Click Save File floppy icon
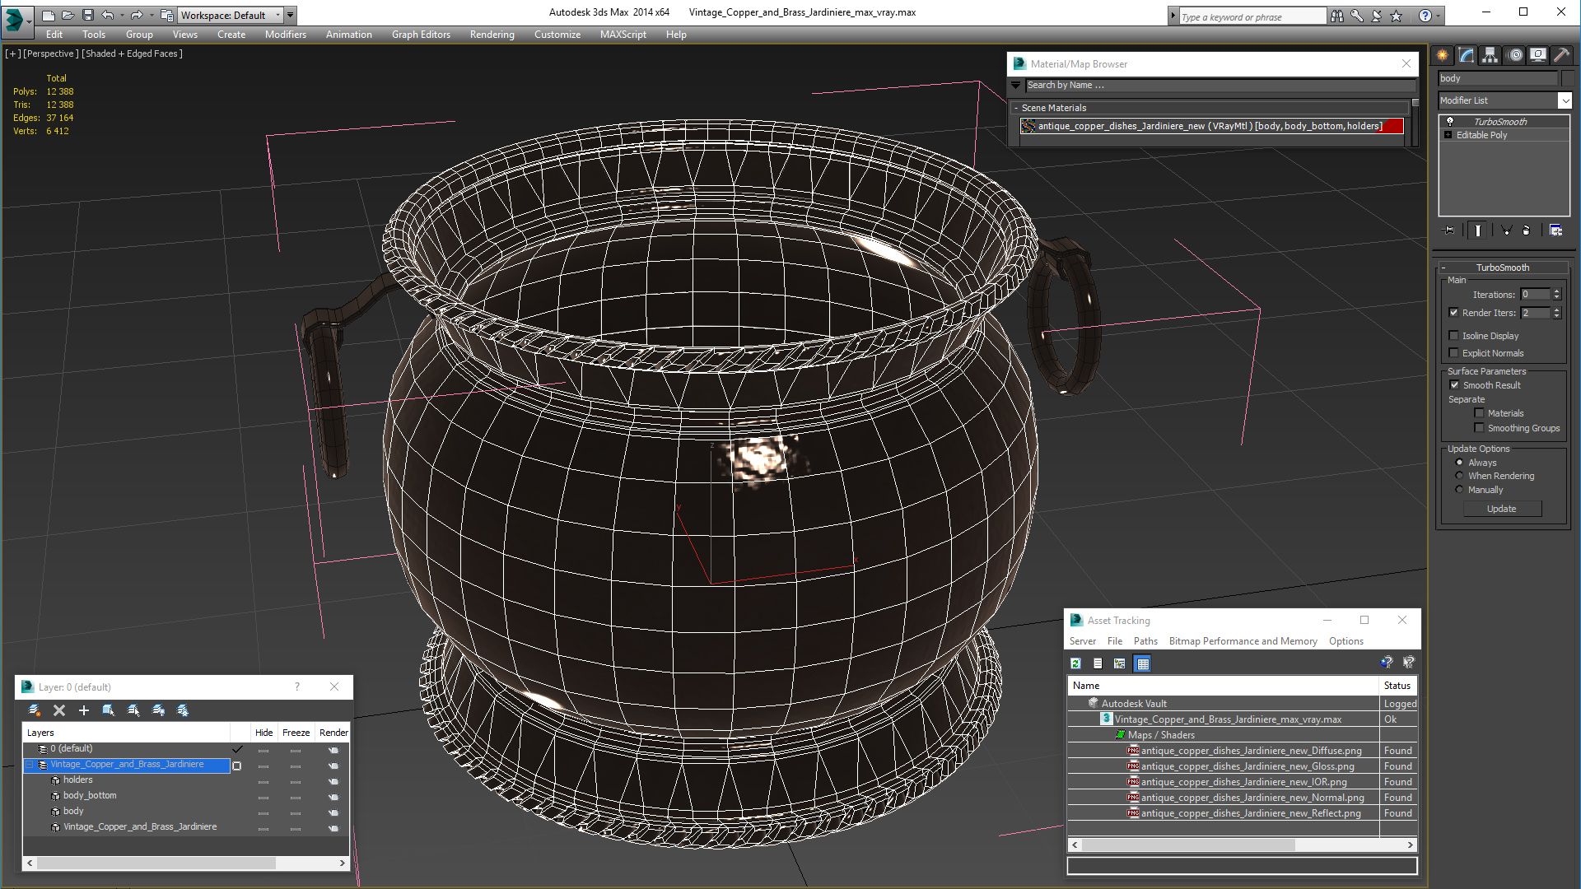This screenshot has height=889, width=1581. click(x=88, y=15)
